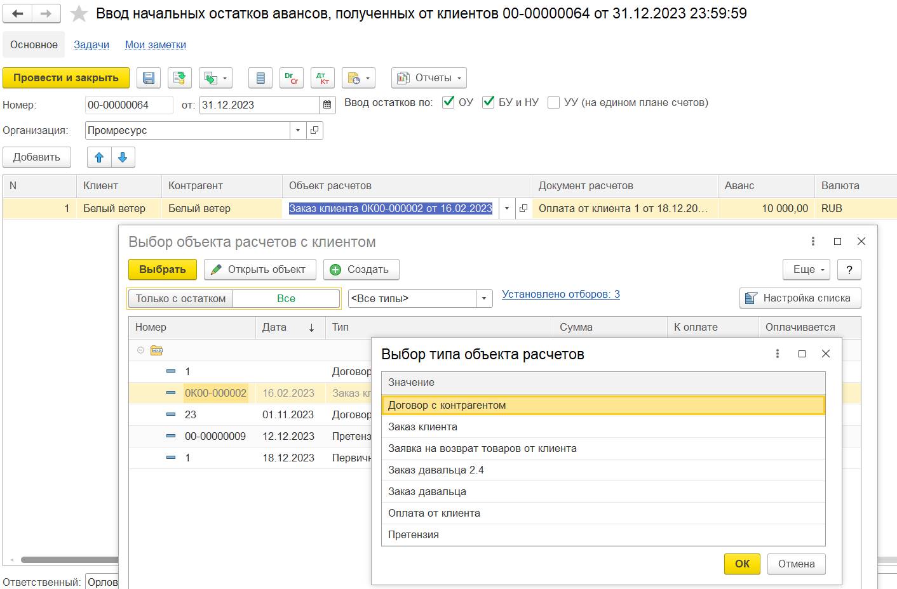
Task: Post the document using toolbar icon
Action: (x=180, y=78)
